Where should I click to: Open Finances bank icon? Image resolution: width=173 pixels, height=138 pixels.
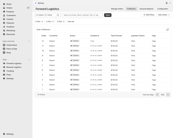[4, 23]
